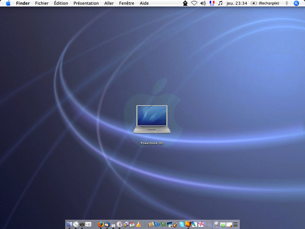
Task: Open the Fenêtre menu
Action: [127, 3]
